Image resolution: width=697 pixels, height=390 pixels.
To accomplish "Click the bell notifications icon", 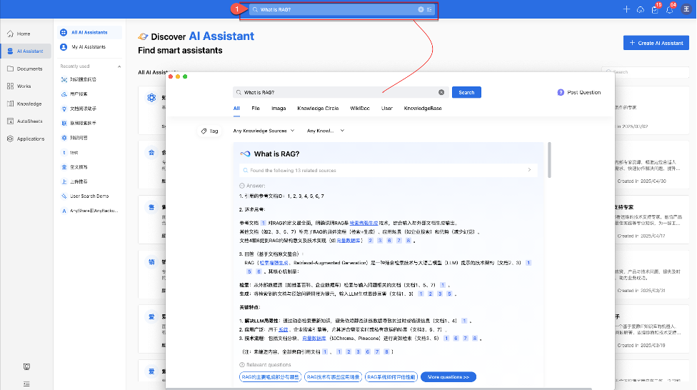I will point(669,9).
